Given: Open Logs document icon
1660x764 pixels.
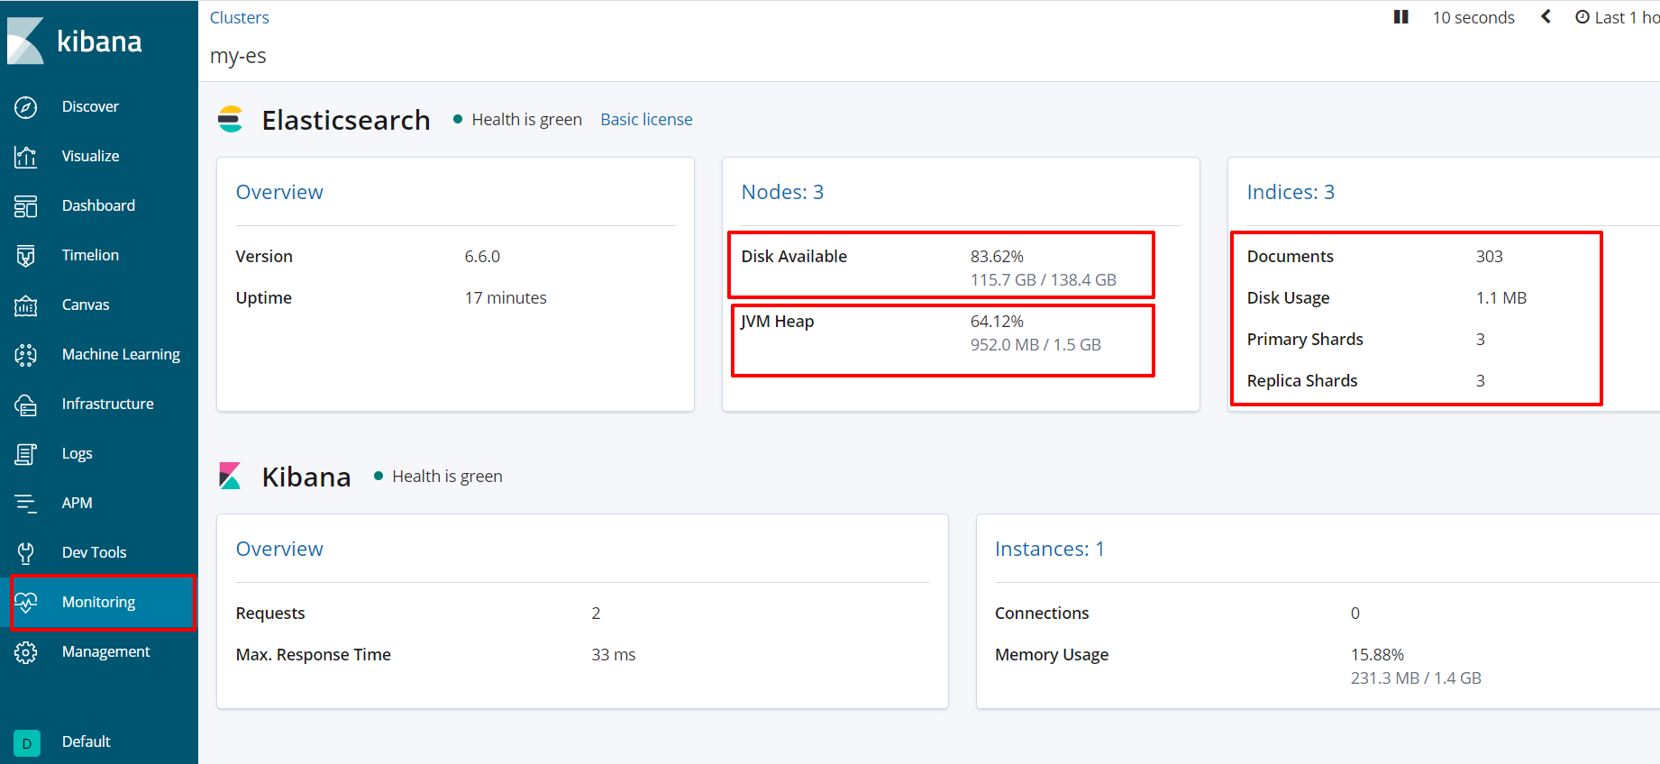Looking at the screenshot, I should 26,454.
